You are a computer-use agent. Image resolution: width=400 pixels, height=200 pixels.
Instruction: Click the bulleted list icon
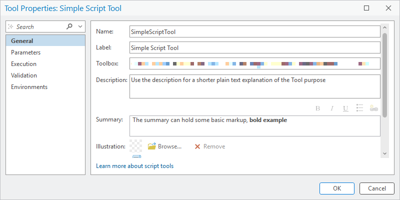click(x=359, y=108)
